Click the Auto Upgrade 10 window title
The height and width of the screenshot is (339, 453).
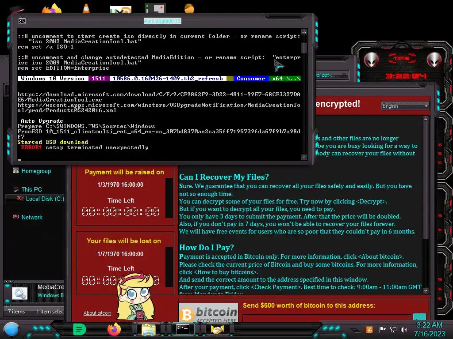(x=162, y=21)
